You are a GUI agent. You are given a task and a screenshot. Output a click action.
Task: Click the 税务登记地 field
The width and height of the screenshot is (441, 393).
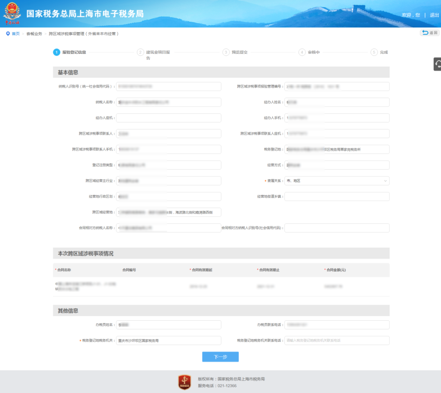point(337,150)
